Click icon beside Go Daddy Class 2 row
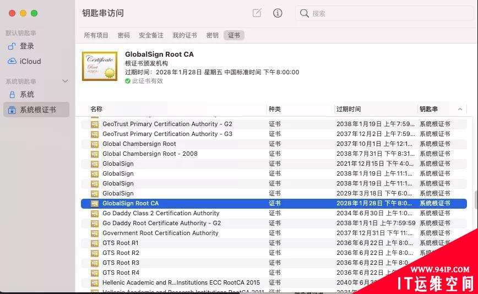This screenshot has height=294, width=478. pos(95,213)
